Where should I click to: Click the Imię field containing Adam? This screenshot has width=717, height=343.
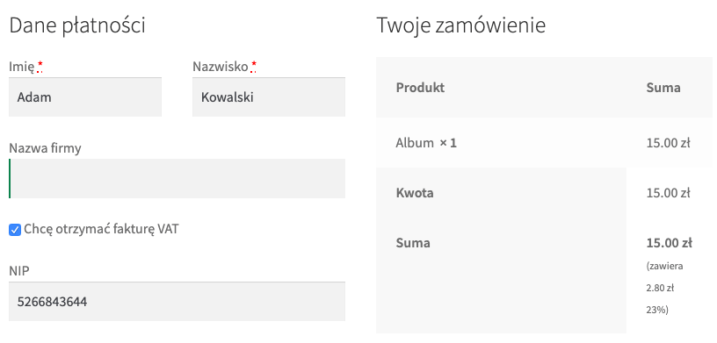(x=85, y=96)
